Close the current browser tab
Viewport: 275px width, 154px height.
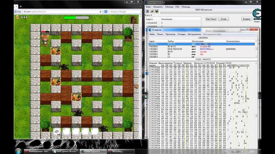(x=16, y=6)
